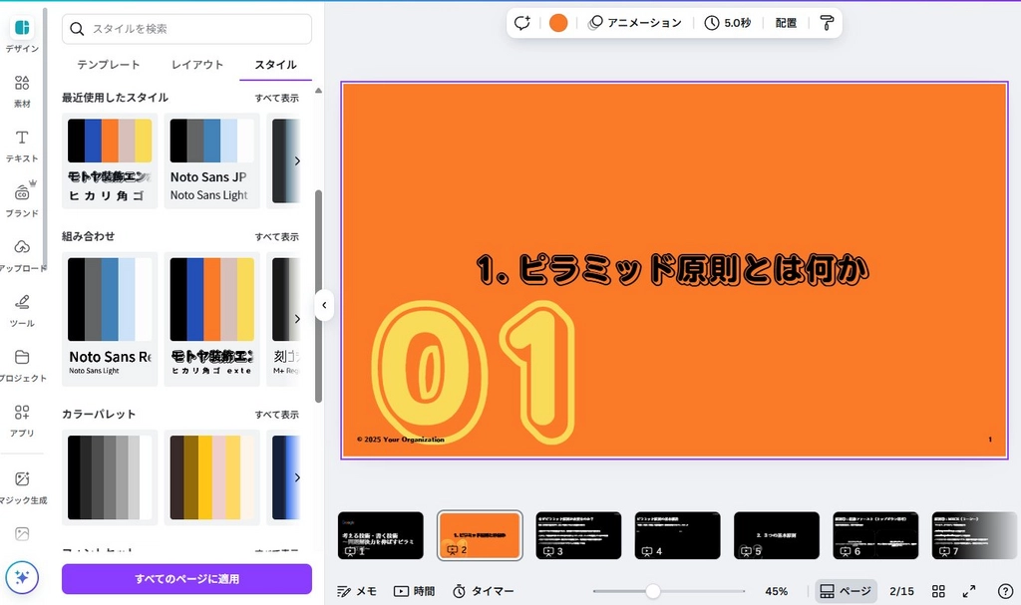The height and width of the screenshot is (605, 1021).
Task: Open the テキスト panel
Action: tap(22, 146)
